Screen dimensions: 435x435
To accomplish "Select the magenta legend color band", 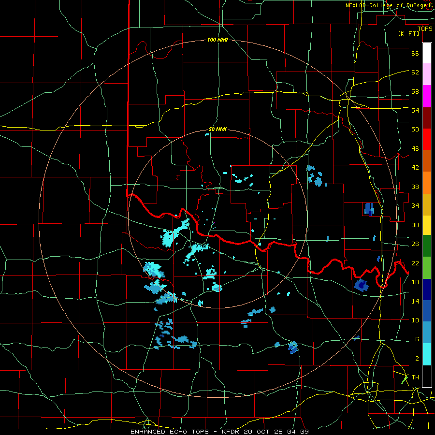I will click(427, 96).
